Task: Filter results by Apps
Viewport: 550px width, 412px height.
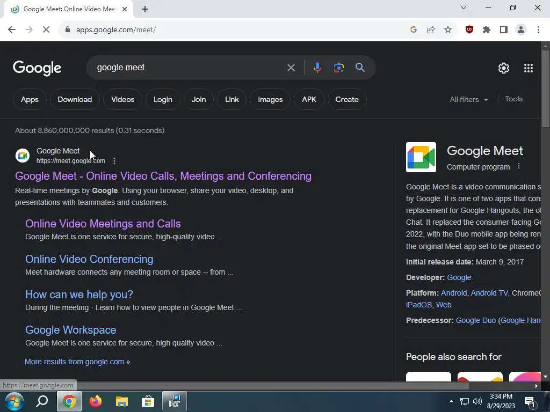Action: pos(30,99)
